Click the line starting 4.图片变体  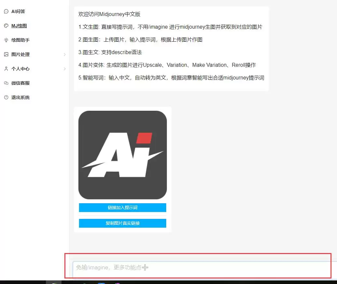pos(167,65)
